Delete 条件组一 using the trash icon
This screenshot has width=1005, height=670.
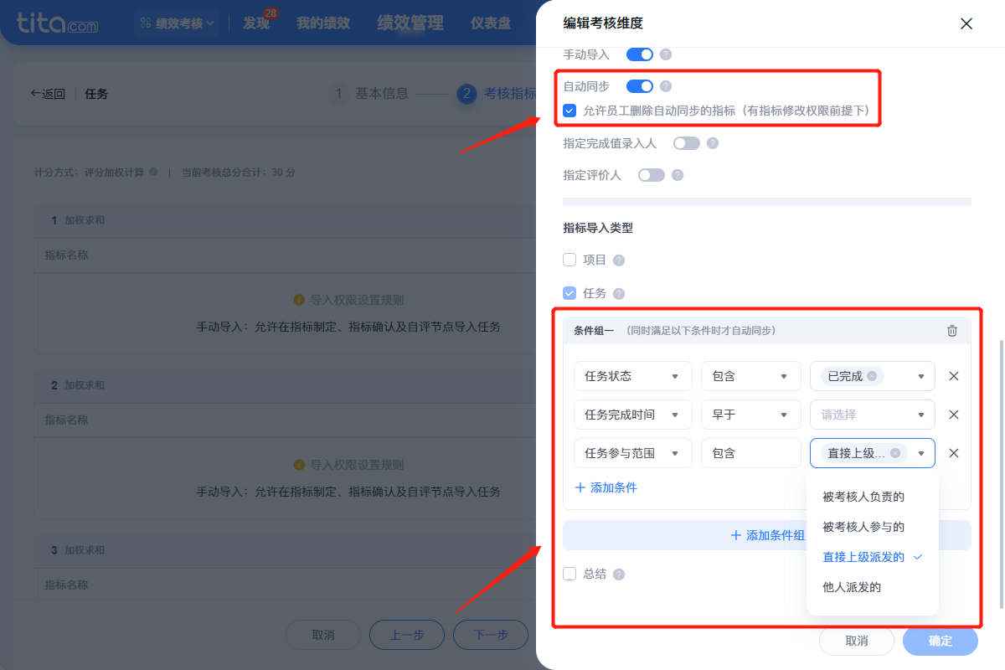pyautogui.click(x=951, y=330)
